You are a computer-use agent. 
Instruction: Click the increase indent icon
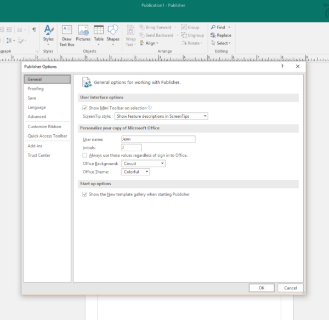pyautogui.click(x=9, y=30)
